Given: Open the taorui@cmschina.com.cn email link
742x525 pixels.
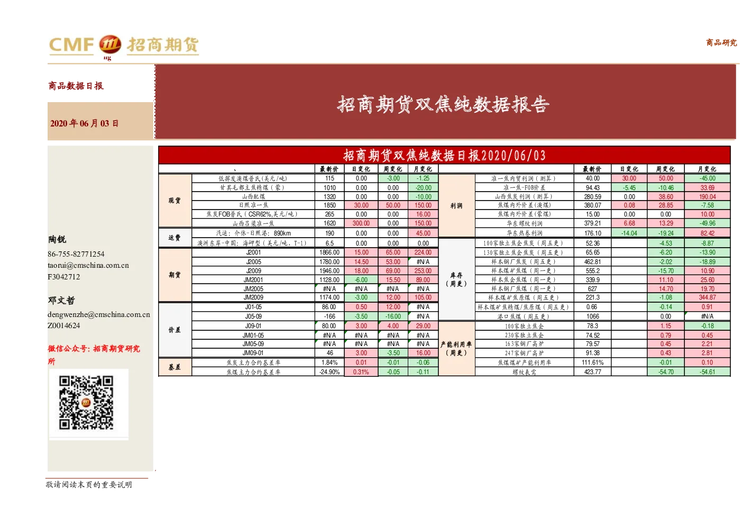Looking at the screenshot, I should [x=88, y=265].
